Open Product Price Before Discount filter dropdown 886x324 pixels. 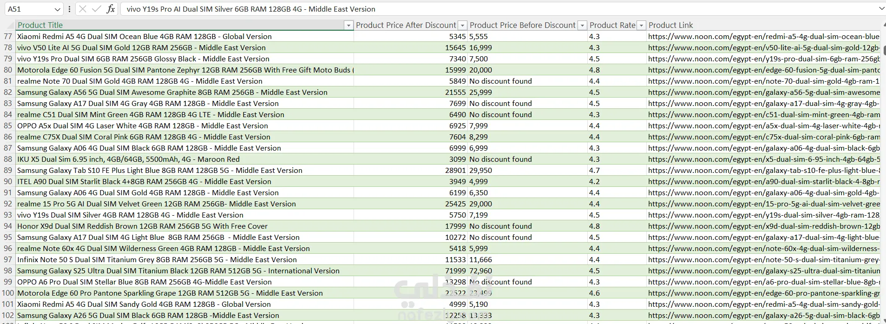[x=582, y=25]
